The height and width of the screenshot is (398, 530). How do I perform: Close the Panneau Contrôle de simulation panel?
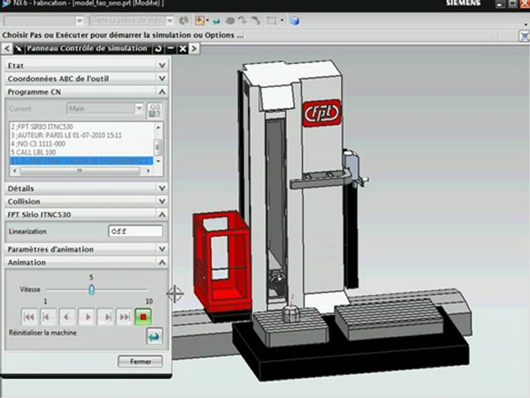(x=183, y=49)
